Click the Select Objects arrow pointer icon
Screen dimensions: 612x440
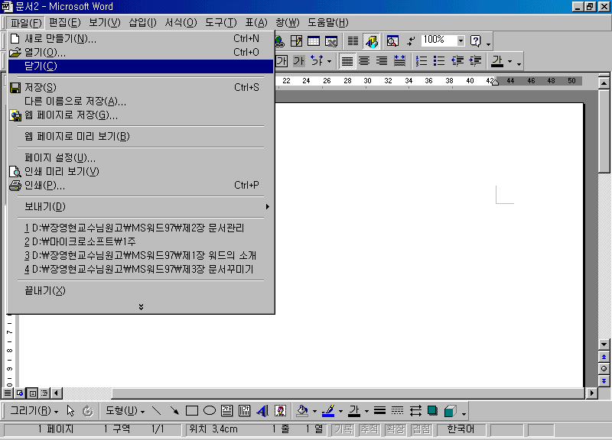[70, 411]
